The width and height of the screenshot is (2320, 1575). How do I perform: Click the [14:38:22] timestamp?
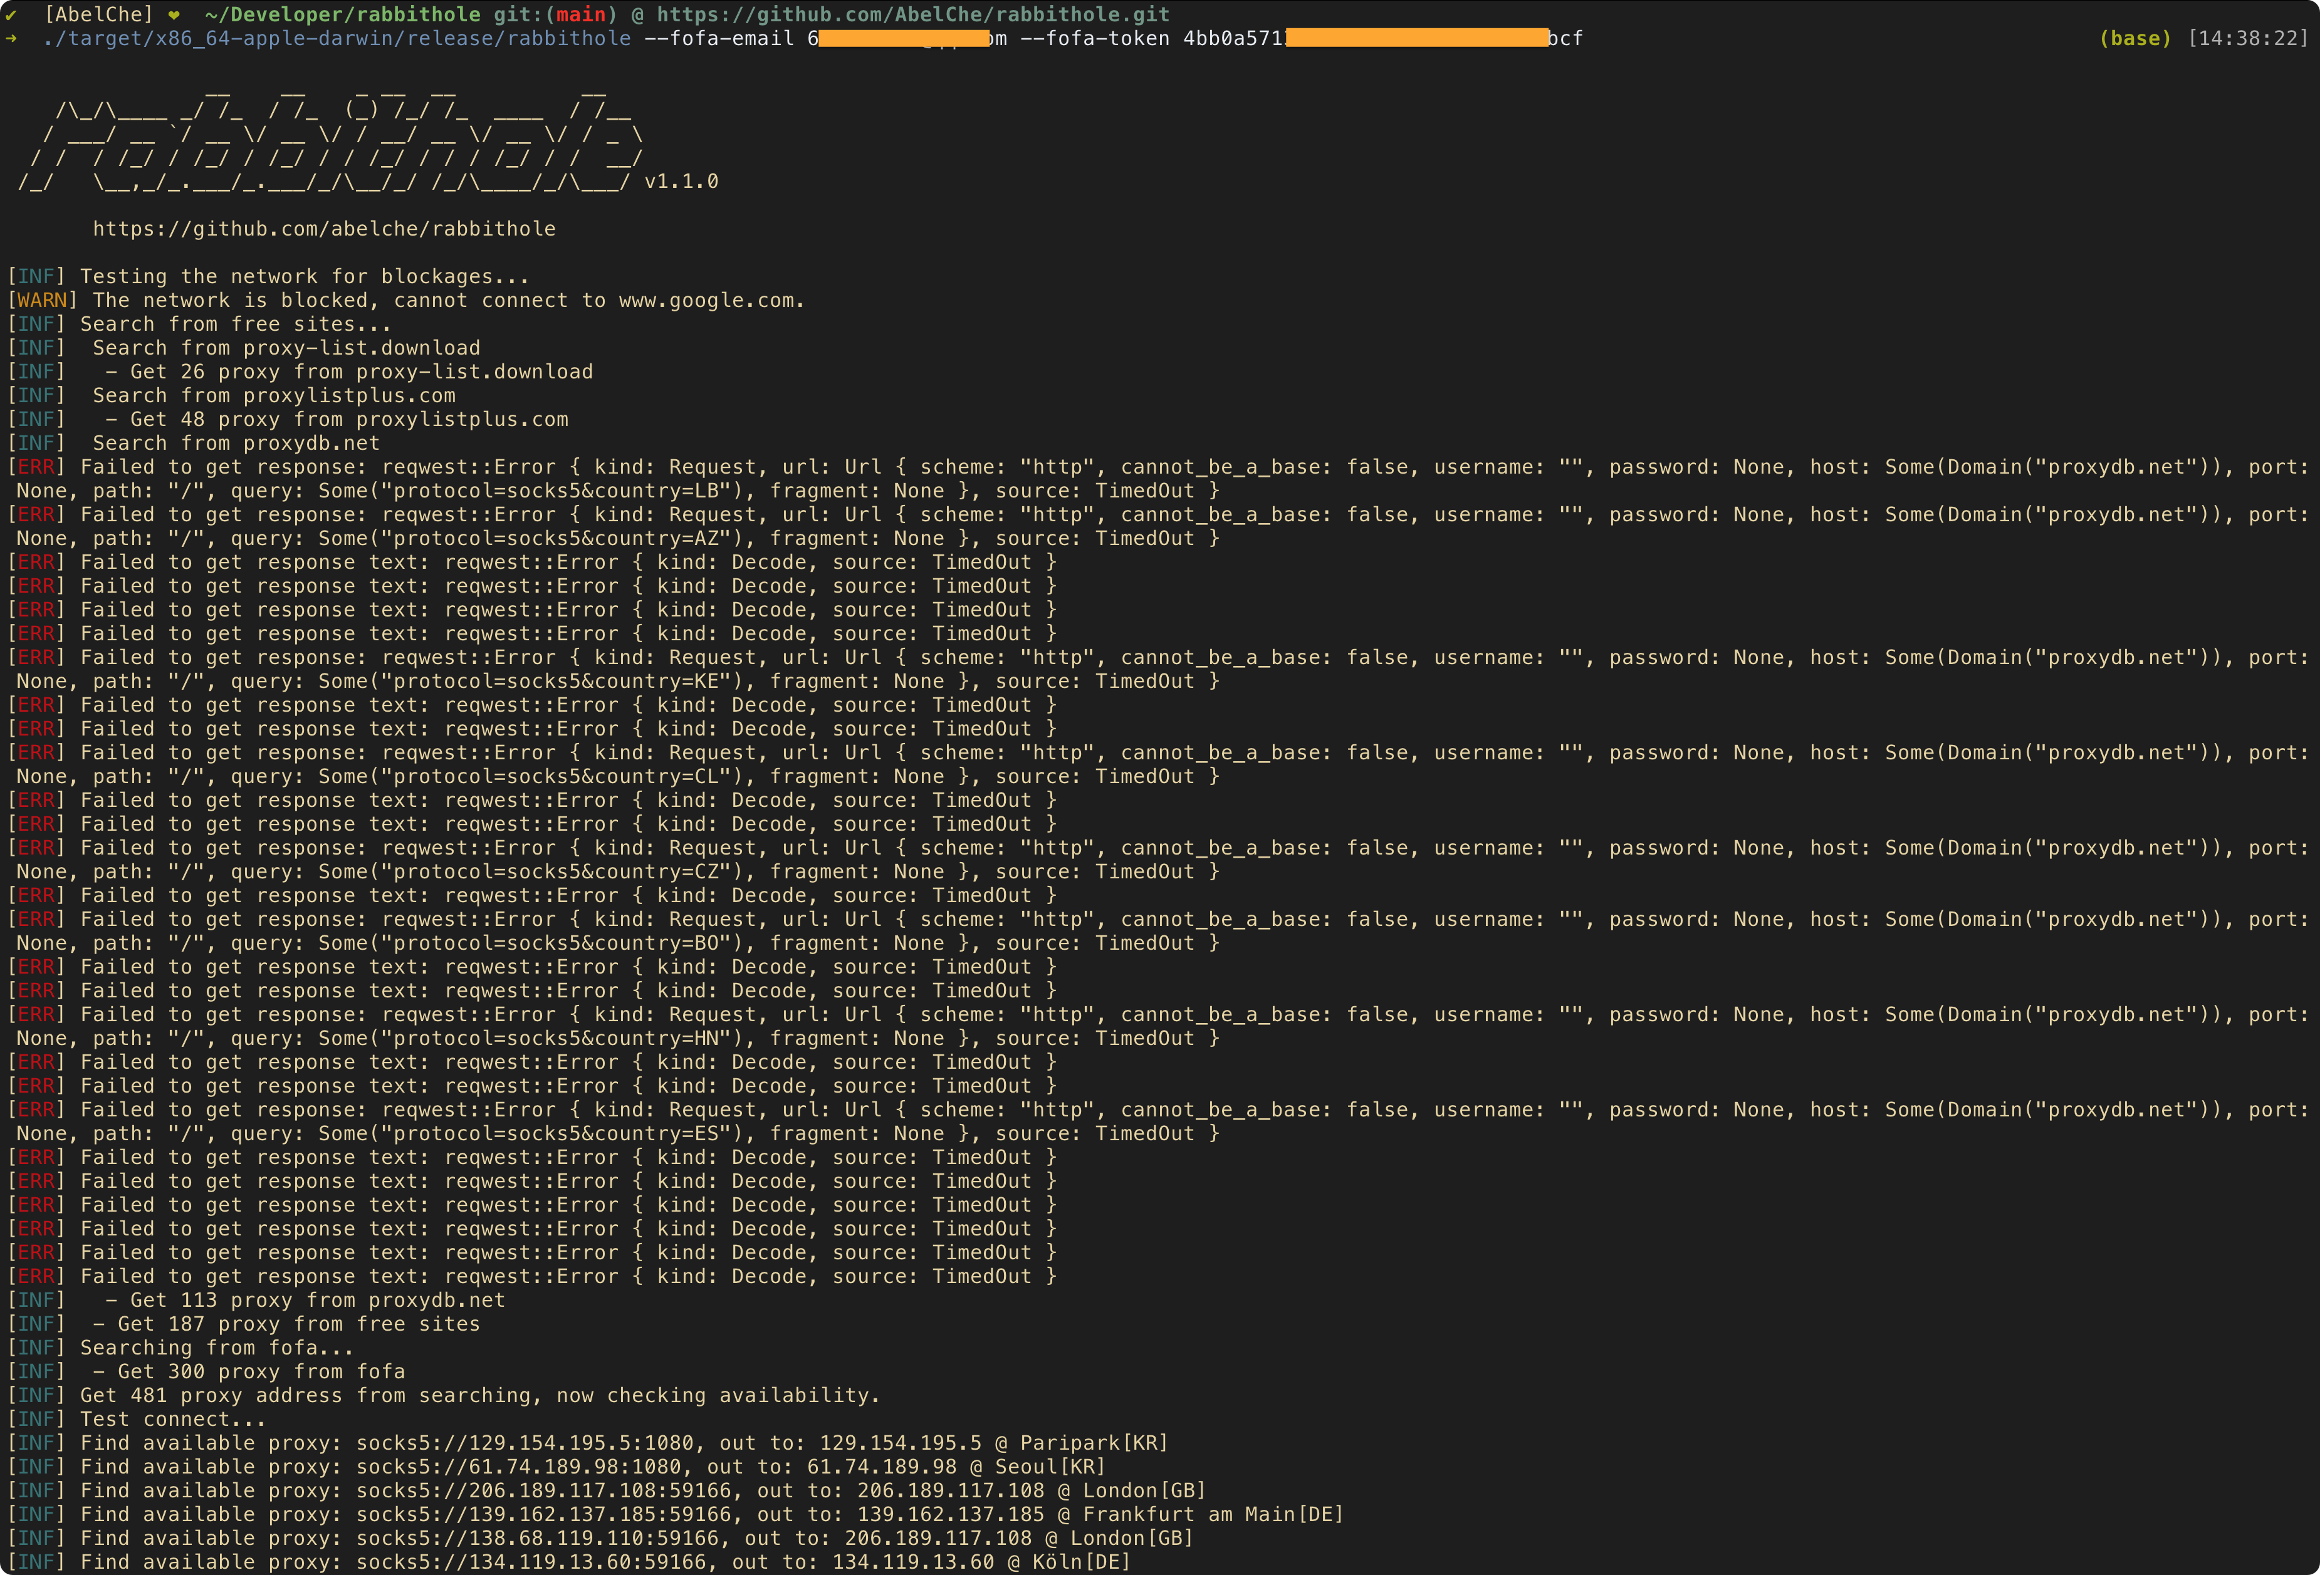pos(2247,38)
